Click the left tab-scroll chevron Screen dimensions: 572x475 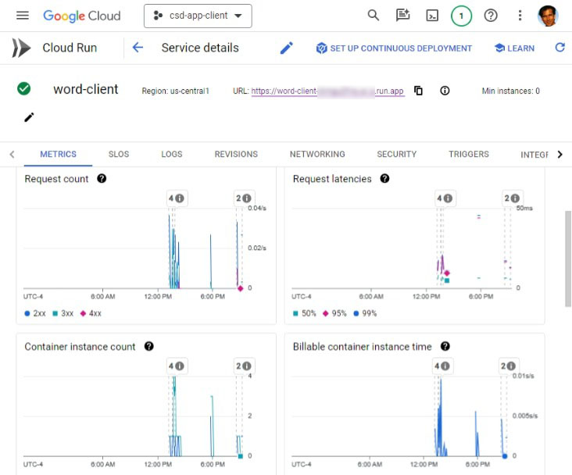click(x=12, y=155)
